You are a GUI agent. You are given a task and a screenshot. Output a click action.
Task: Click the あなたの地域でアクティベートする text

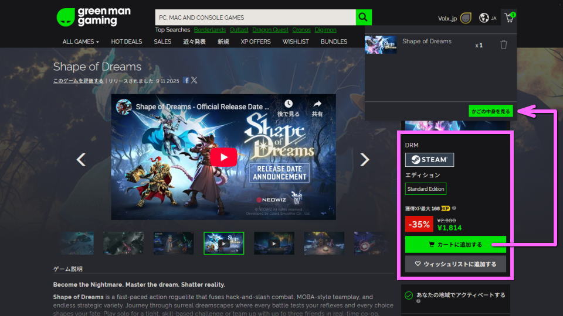461,295
